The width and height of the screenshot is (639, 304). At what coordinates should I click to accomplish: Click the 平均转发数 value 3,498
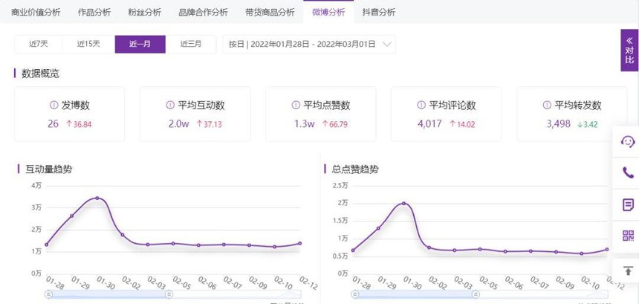pyautogui.click(x=558, y=124)
